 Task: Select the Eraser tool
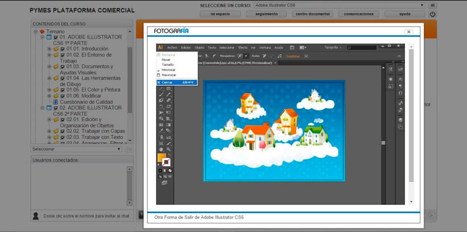point(169,100)
